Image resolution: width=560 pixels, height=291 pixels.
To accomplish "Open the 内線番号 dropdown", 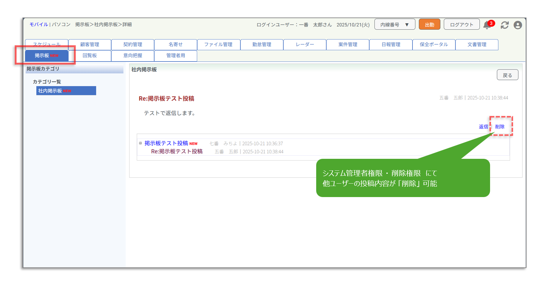I will coord(394,24).
